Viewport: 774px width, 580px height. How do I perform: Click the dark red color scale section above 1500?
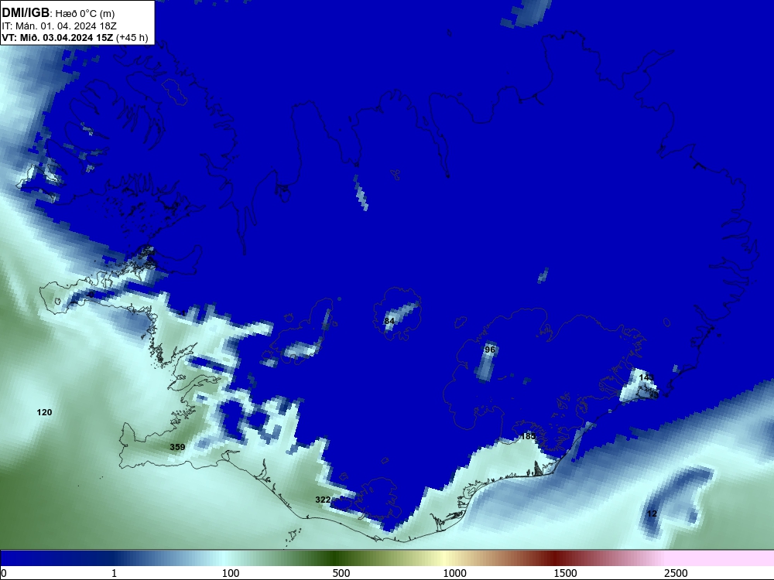pos(557,558)
